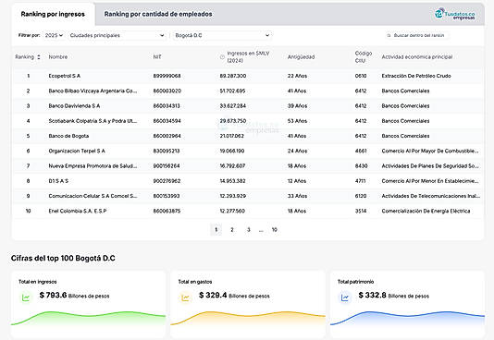The width and height of the screenshot is (494, 340).
Task: Select Scotiabank Colpatria S.A company name
Action: [x=93, y=121]
